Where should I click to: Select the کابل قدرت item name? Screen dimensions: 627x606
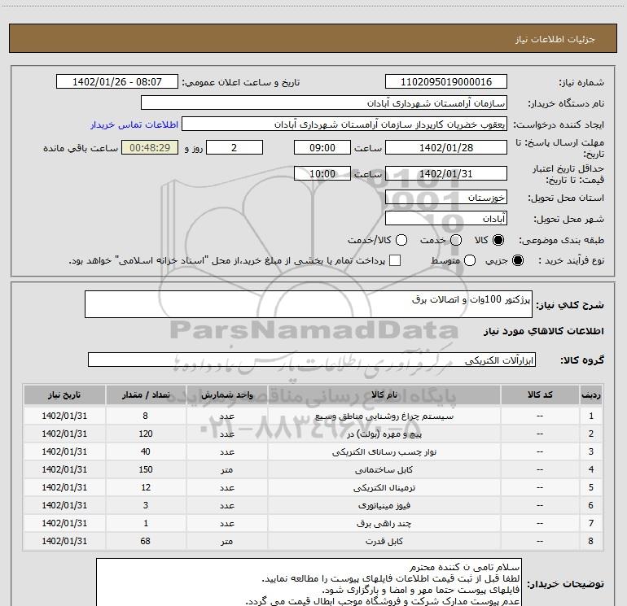tap(384, 541)
